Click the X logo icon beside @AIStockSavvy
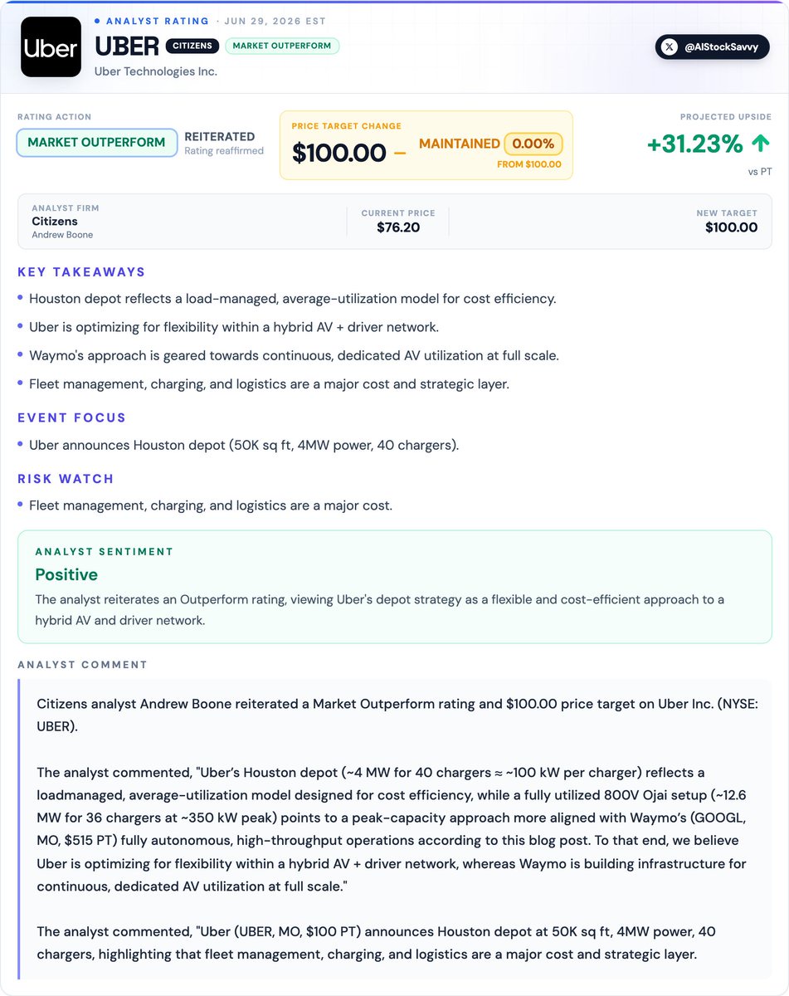Viewport: 789px width, 996px height. pyautogui.click(x=670, y=47)
